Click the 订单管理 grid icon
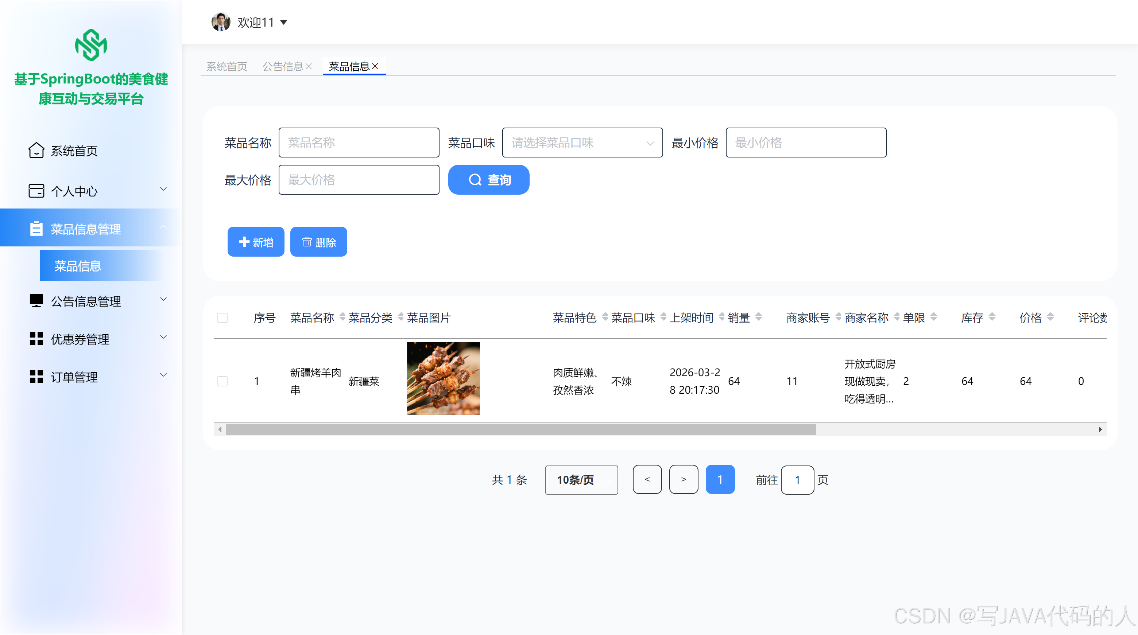1138x635 pixels. coord(36,377)
